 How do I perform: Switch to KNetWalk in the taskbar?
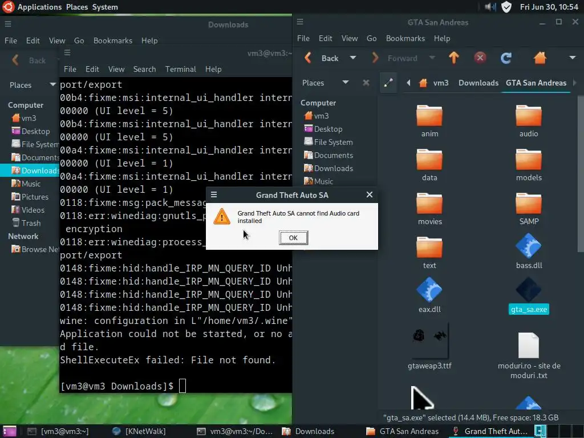point(139,431)
